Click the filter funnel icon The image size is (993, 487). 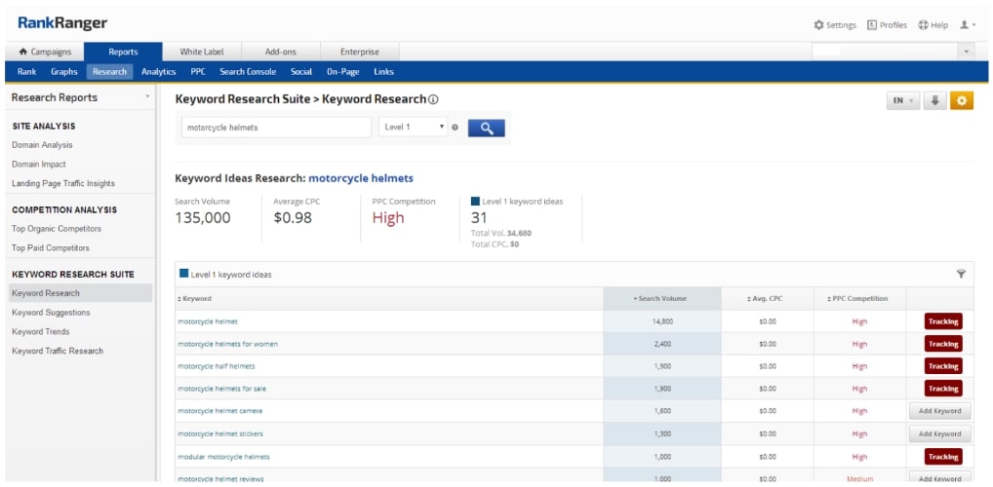tap(961, 274)
